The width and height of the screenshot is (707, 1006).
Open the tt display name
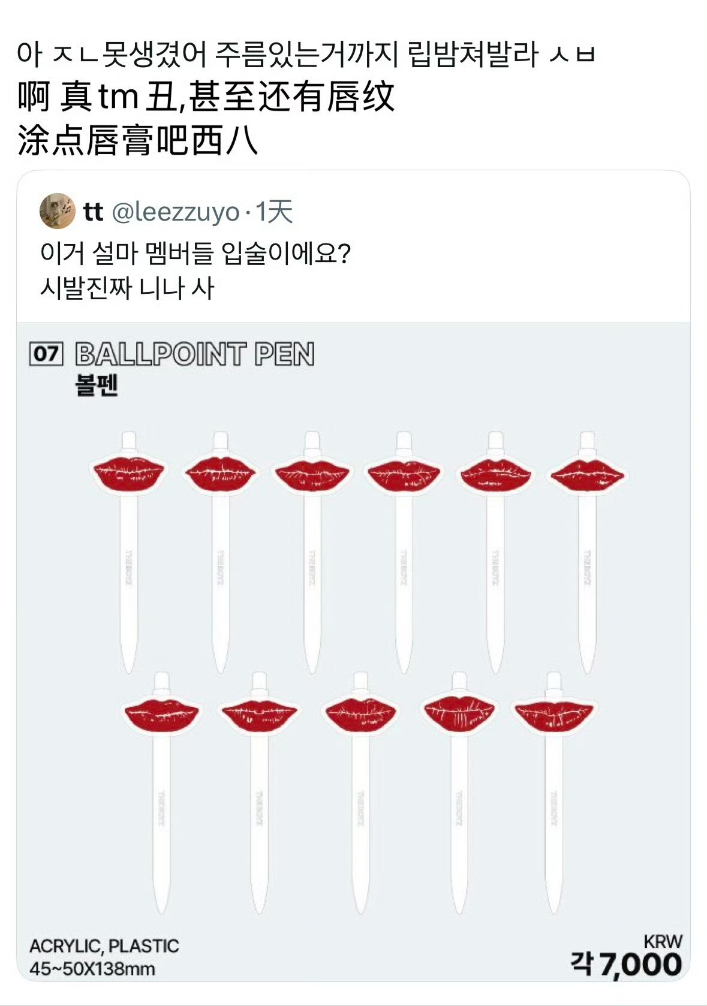(x=93, y=212)
